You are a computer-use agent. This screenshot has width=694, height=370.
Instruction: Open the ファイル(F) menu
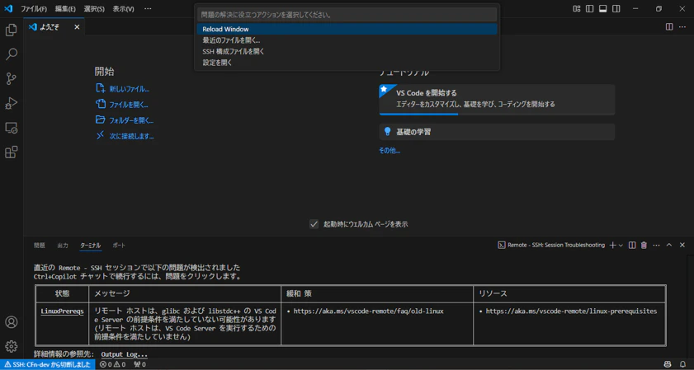pos(34,9)
